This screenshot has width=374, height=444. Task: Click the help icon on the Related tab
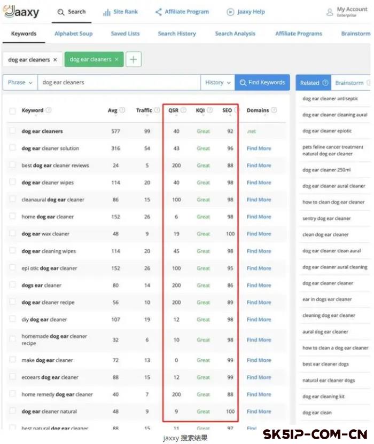(x=325, y=83)
